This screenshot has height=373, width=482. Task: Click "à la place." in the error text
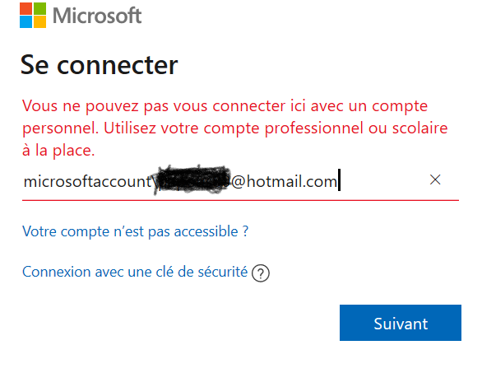click(x=58, y=151)
